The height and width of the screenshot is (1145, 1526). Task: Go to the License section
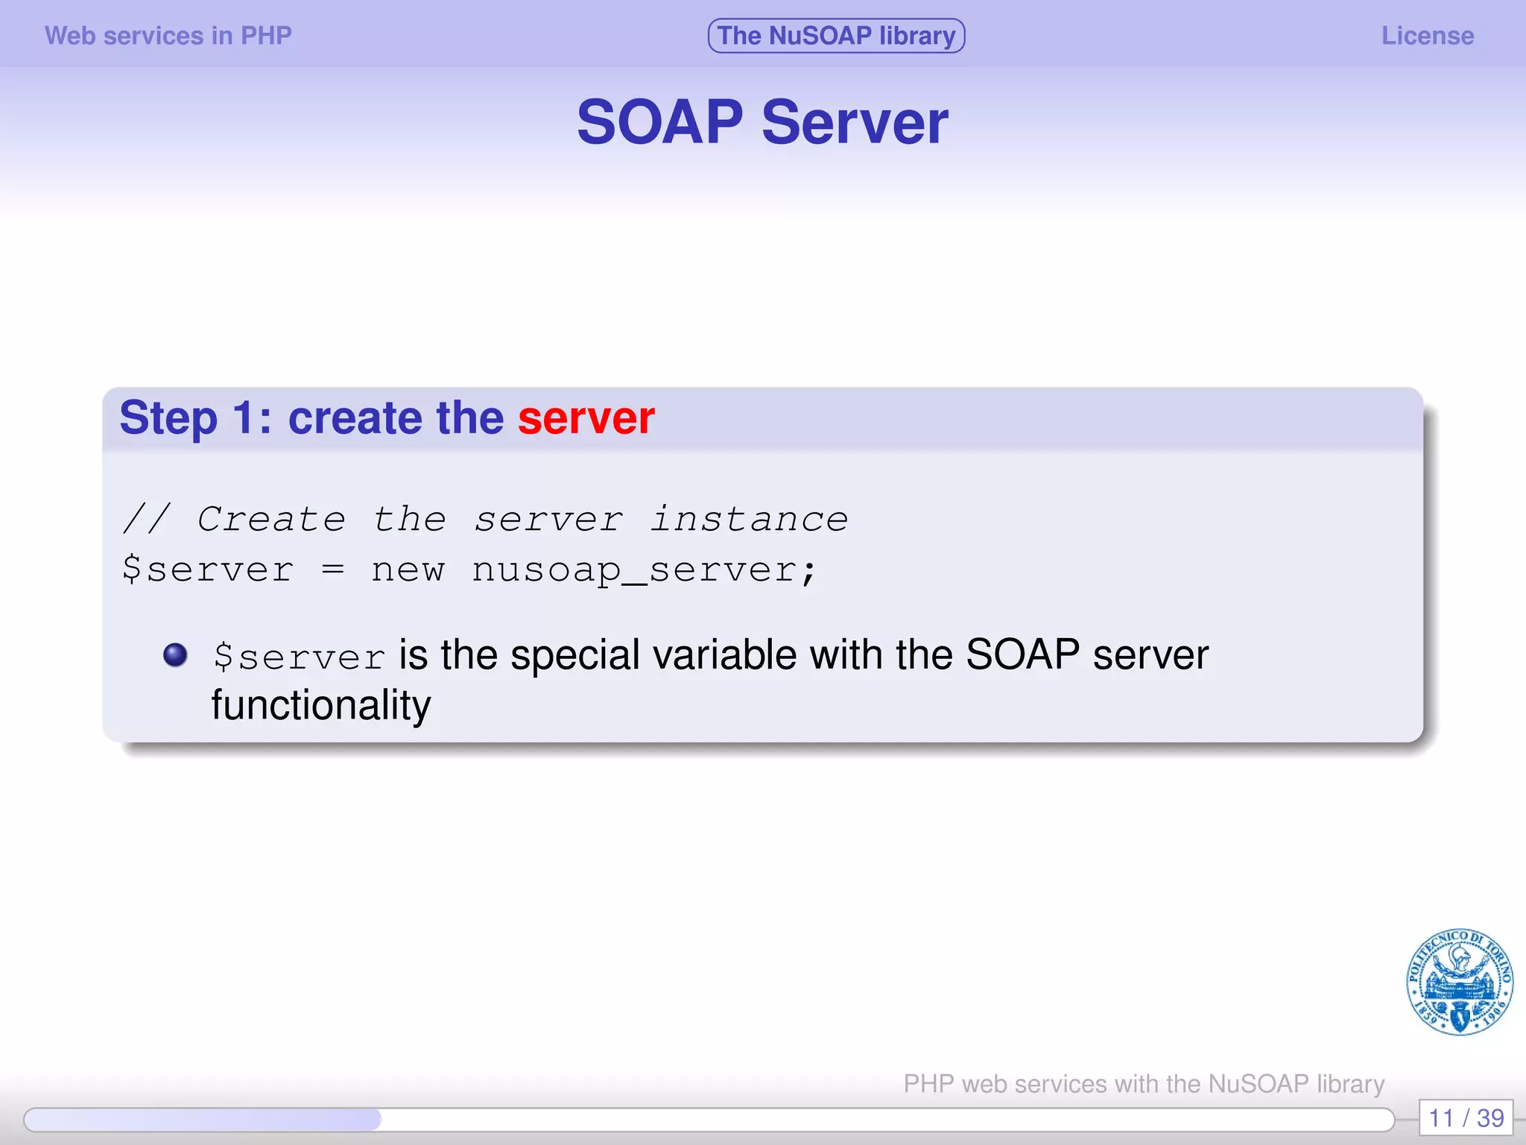1427,36
